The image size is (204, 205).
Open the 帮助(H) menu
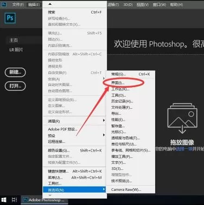click(176, 4)
